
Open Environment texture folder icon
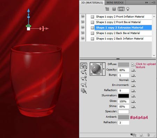coord(133,86)
